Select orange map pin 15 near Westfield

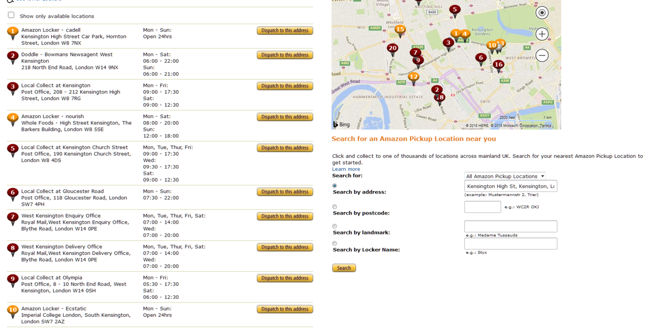[400, 31]
